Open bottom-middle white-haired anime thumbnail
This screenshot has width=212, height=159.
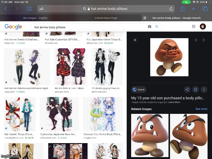[x=68, y=151]
